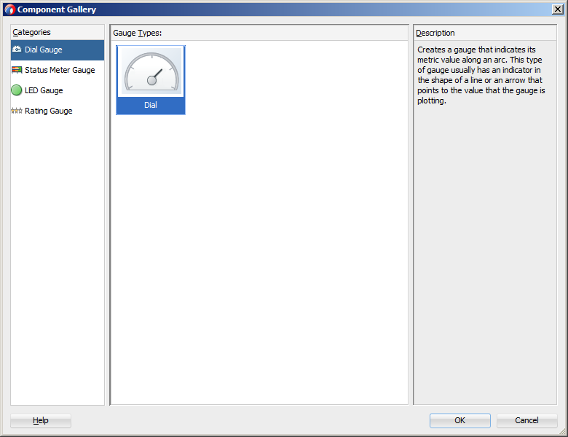Click the Status Meter Gauge icon
This screenshot has width=568, height=437.
(x=17, y=70)
